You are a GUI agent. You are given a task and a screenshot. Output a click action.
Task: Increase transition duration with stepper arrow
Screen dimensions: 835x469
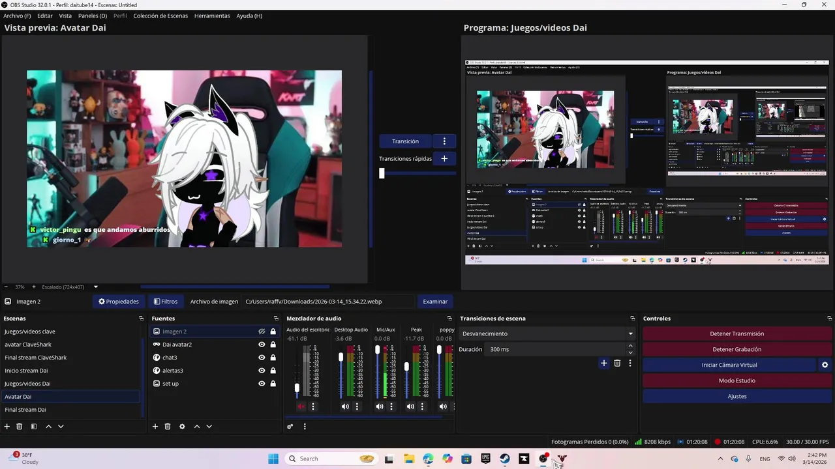coord(630,347)
